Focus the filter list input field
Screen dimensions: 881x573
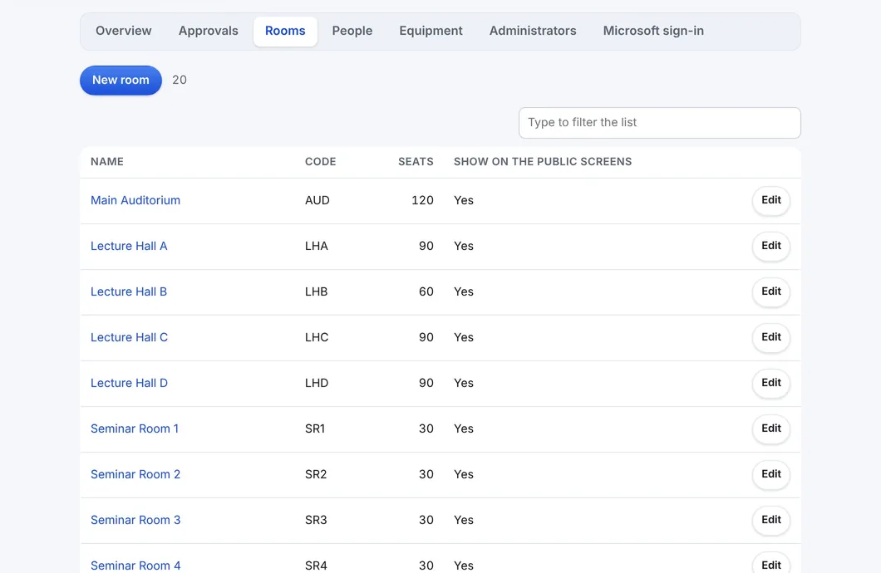(660, 123)
